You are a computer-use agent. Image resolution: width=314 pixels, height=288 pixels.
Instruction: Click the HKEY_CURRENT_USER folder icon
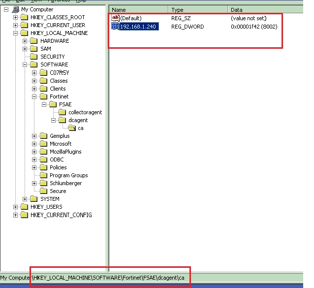coord(25,25)
